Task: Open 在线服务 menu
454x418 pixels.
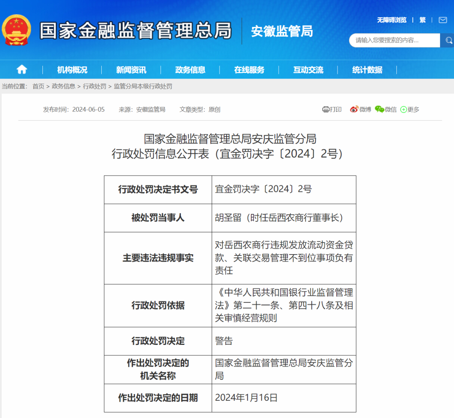Action: point(249,70)
